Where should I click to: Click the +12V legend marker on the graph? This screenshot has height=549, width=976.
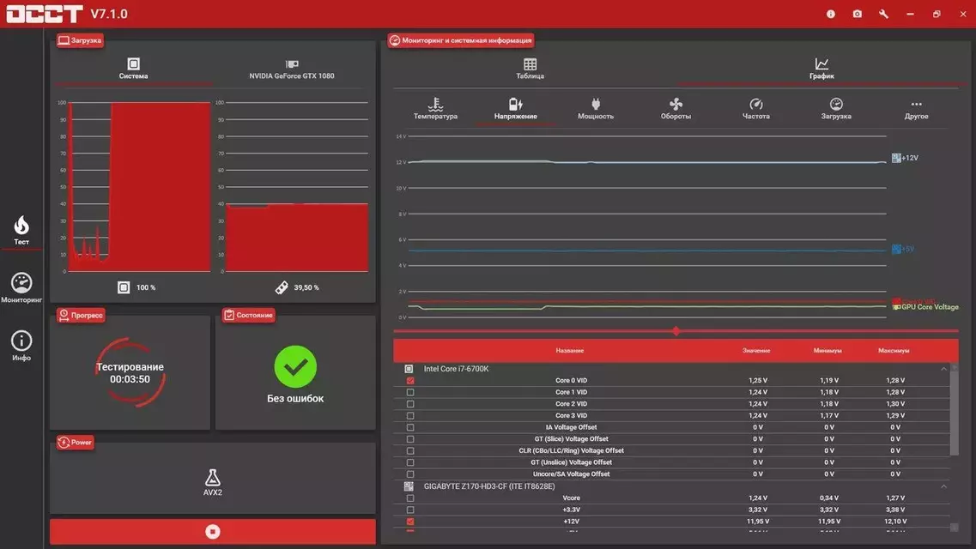coord(895,158)
